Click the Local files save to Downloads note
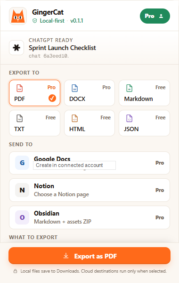This screenshot has width=179, height=283. point(93,271)
